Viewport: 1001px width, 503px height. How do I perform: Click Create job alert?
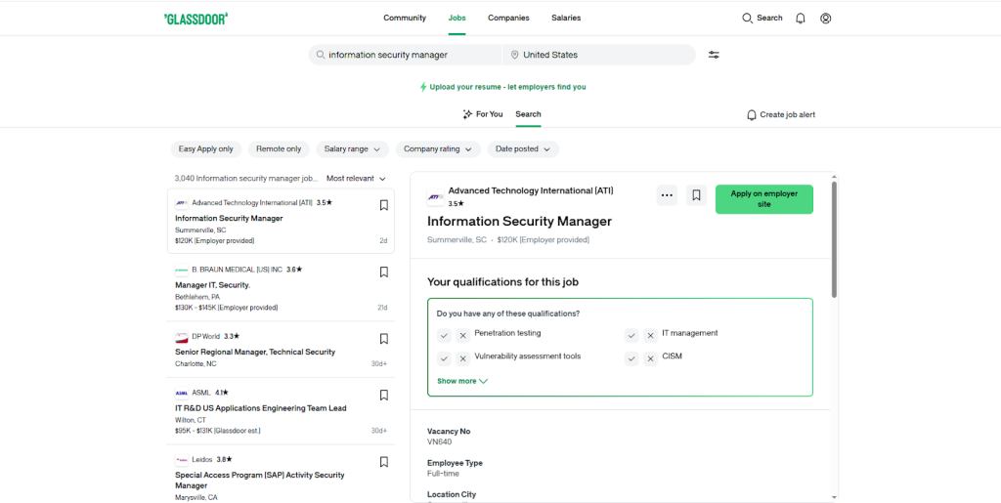[x=781, y=114]
